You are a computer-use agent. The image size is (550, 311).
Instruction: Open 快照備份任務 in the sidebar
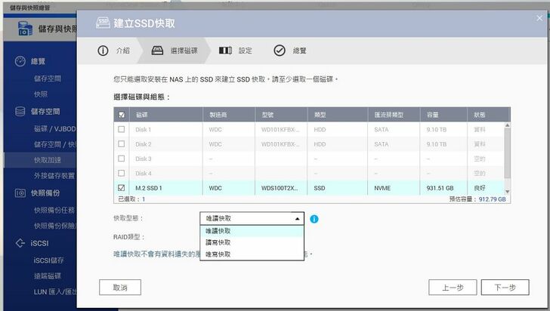[x=54, y=210]
